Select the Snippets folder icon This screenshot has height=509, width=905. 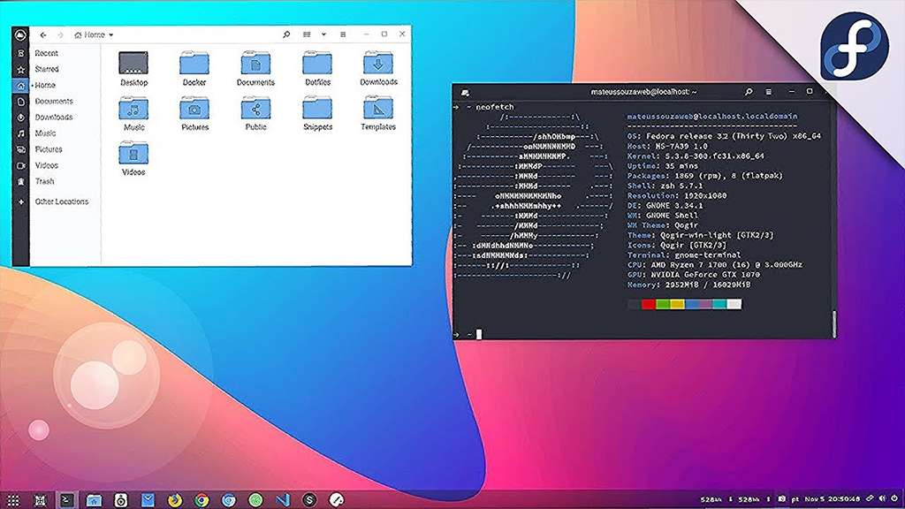(x=317, y=114)
